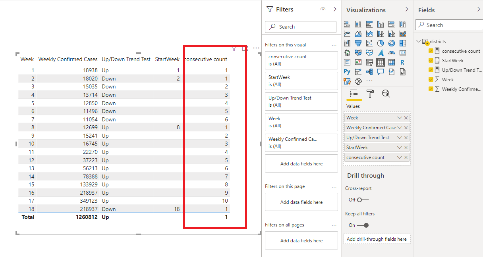The image size is (483, 257).
Task: Open Get more visuals ellipsis
Action: (369, 81)
